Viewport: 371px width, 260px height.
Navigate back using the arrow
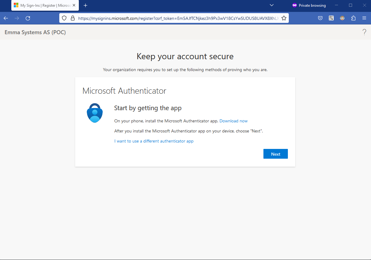click(6, 18)
